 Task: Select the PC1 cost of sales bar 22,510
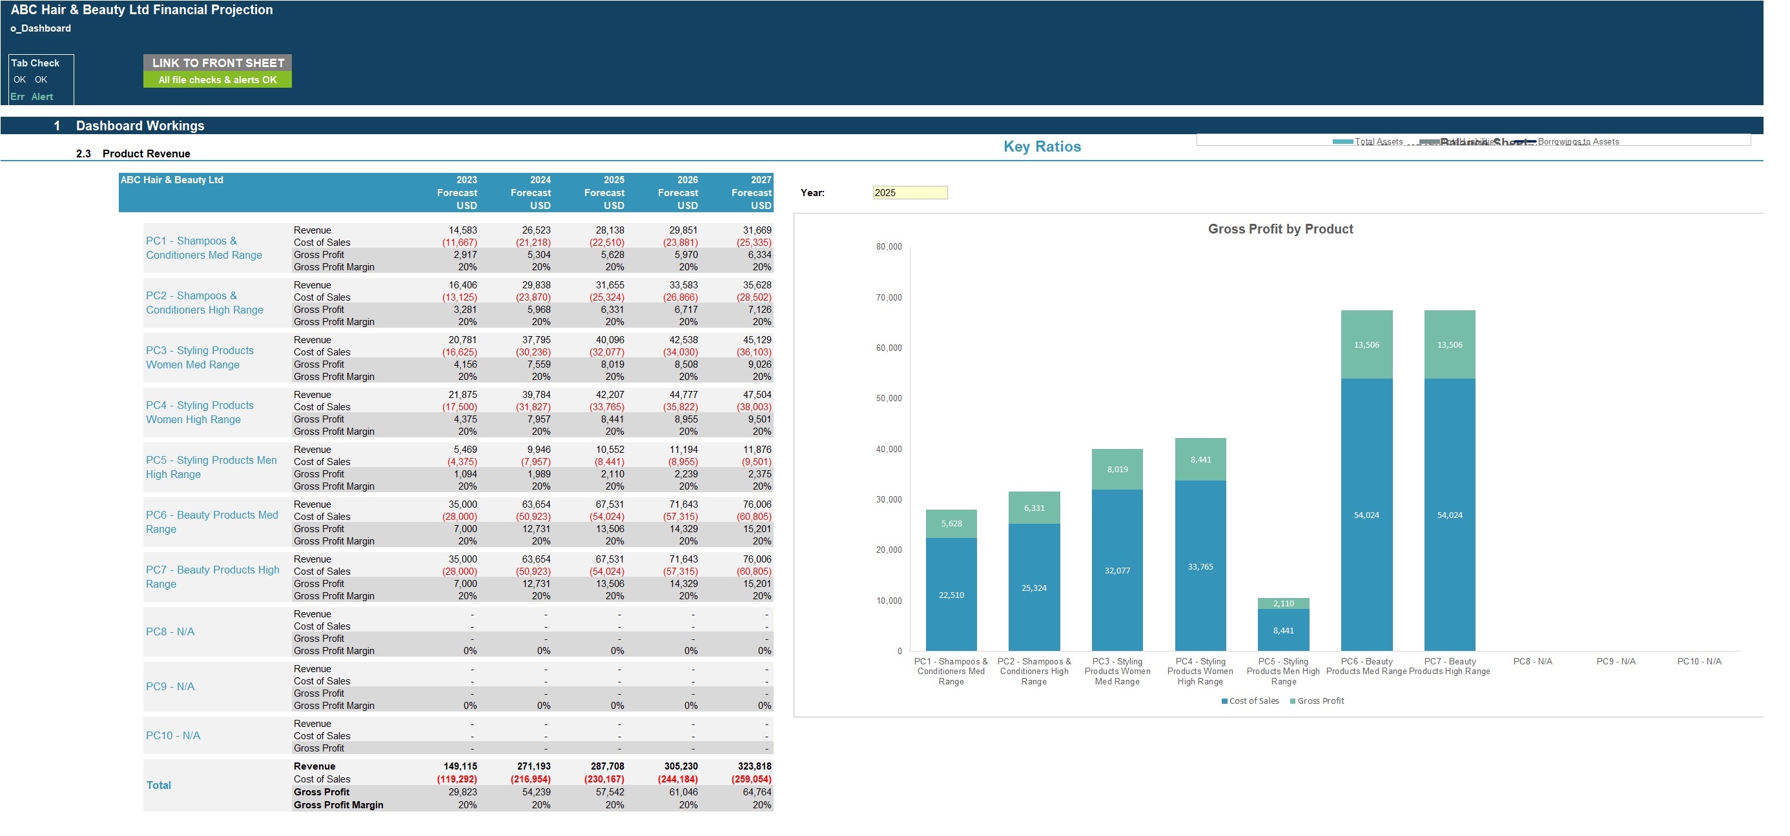tap(951, 594)
